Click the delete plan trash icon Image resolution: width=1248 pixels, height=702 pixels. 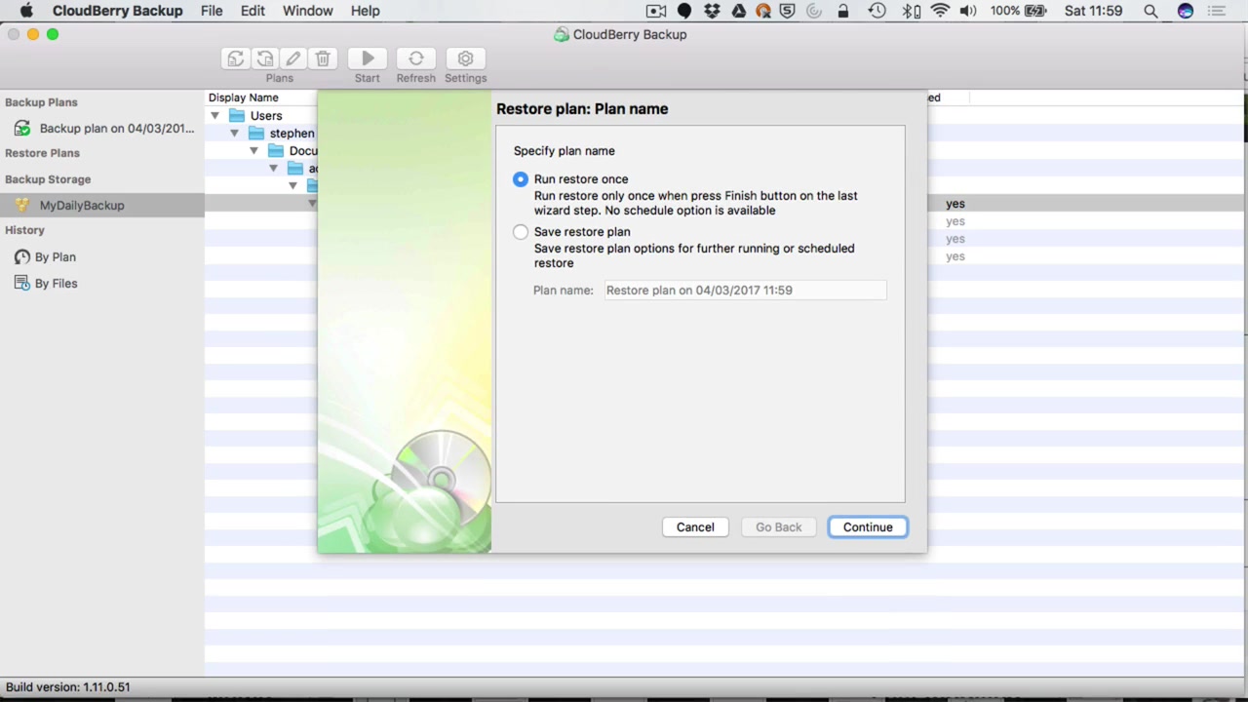(x=323, y=59)
